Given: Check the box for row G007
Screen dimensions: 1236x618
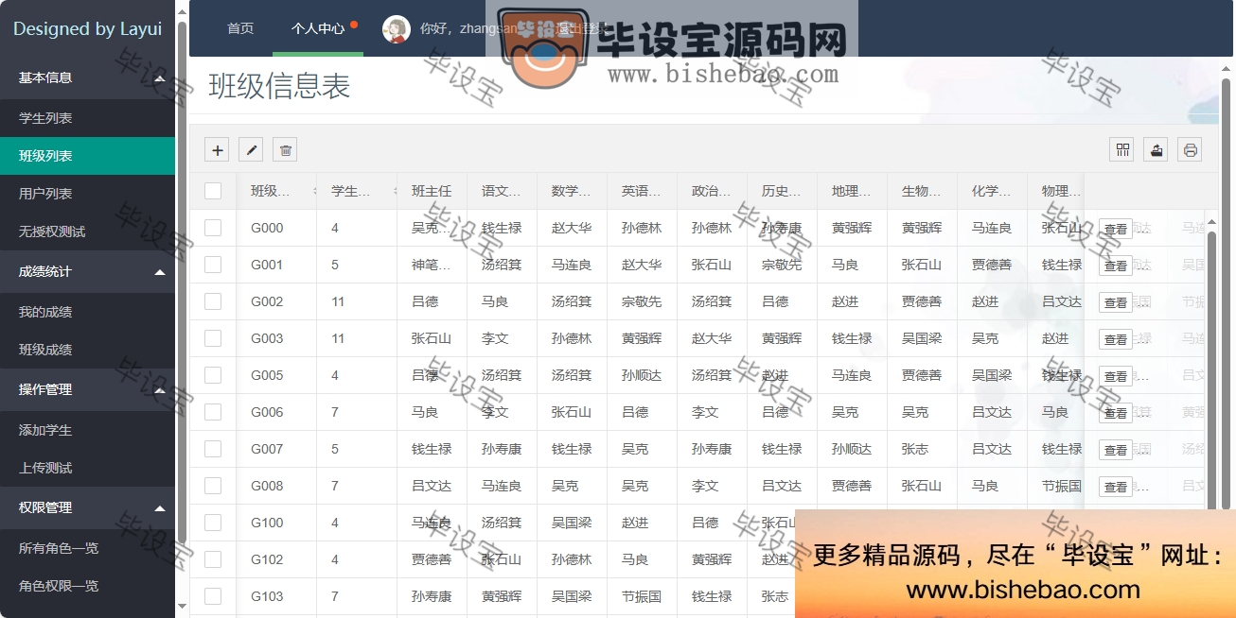Looking at the screenshot, I should 213,449.
